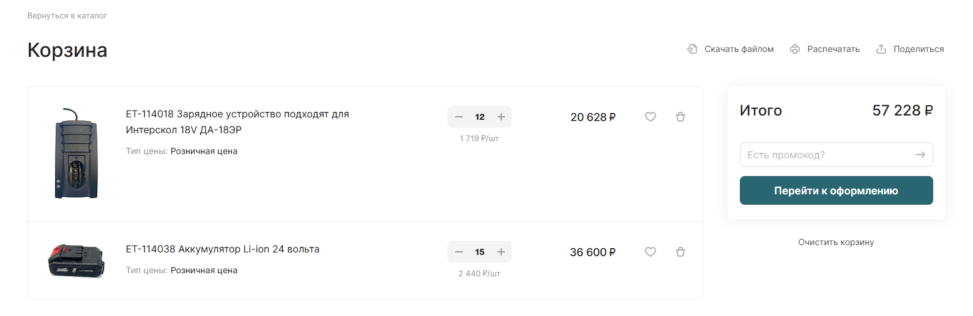
Task: Delete ET-114018 charger with trash icon
Action: 680,117
